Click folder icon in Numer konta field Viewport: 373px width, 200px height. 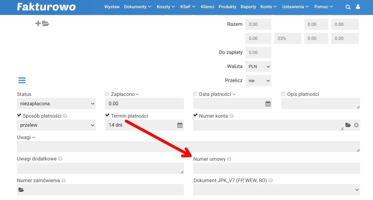348,125
